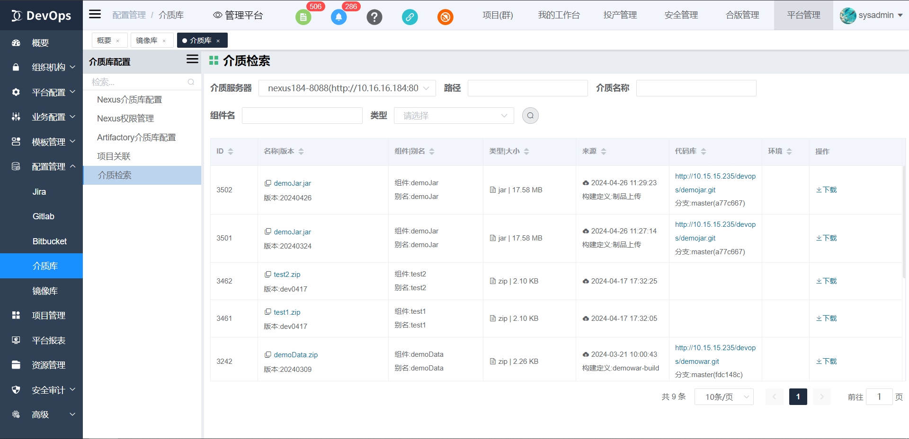Open 安全管理 in top navigation

click(x=681, y=15)
